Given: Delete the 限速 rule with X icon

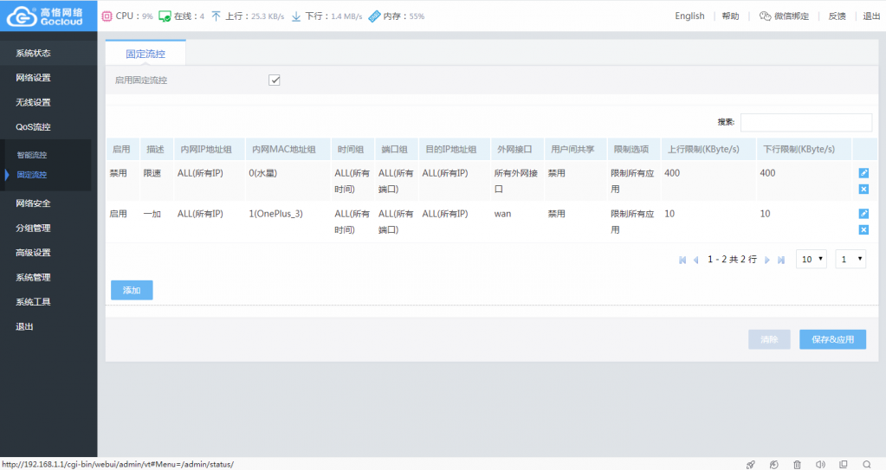Looking at the screenshot, I should 863,189.
